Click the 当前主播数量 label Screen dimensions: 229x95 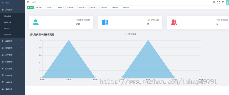(x=222, y=20)
